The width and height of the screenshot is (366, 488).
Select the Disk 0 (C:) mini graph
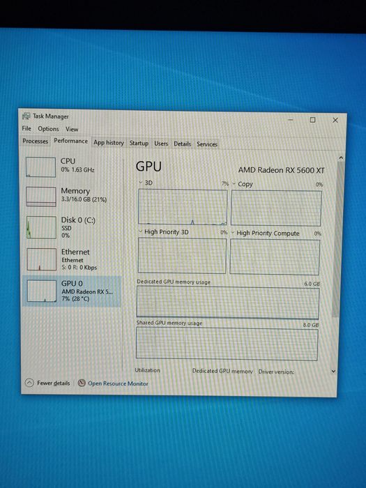point(41,227)
